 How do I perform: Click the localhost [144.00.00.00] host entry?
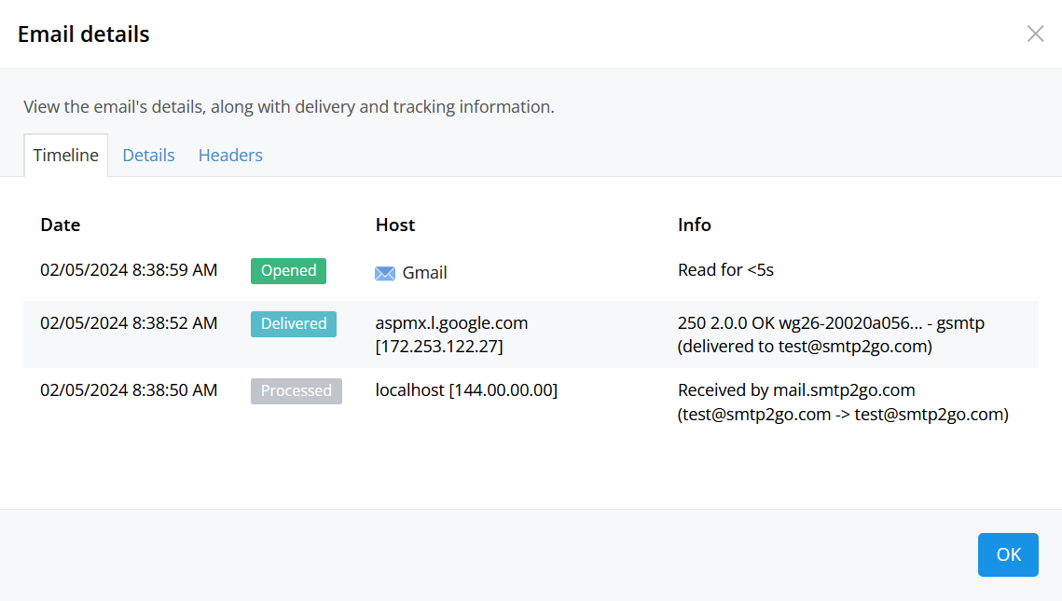[x=466, y=389]
